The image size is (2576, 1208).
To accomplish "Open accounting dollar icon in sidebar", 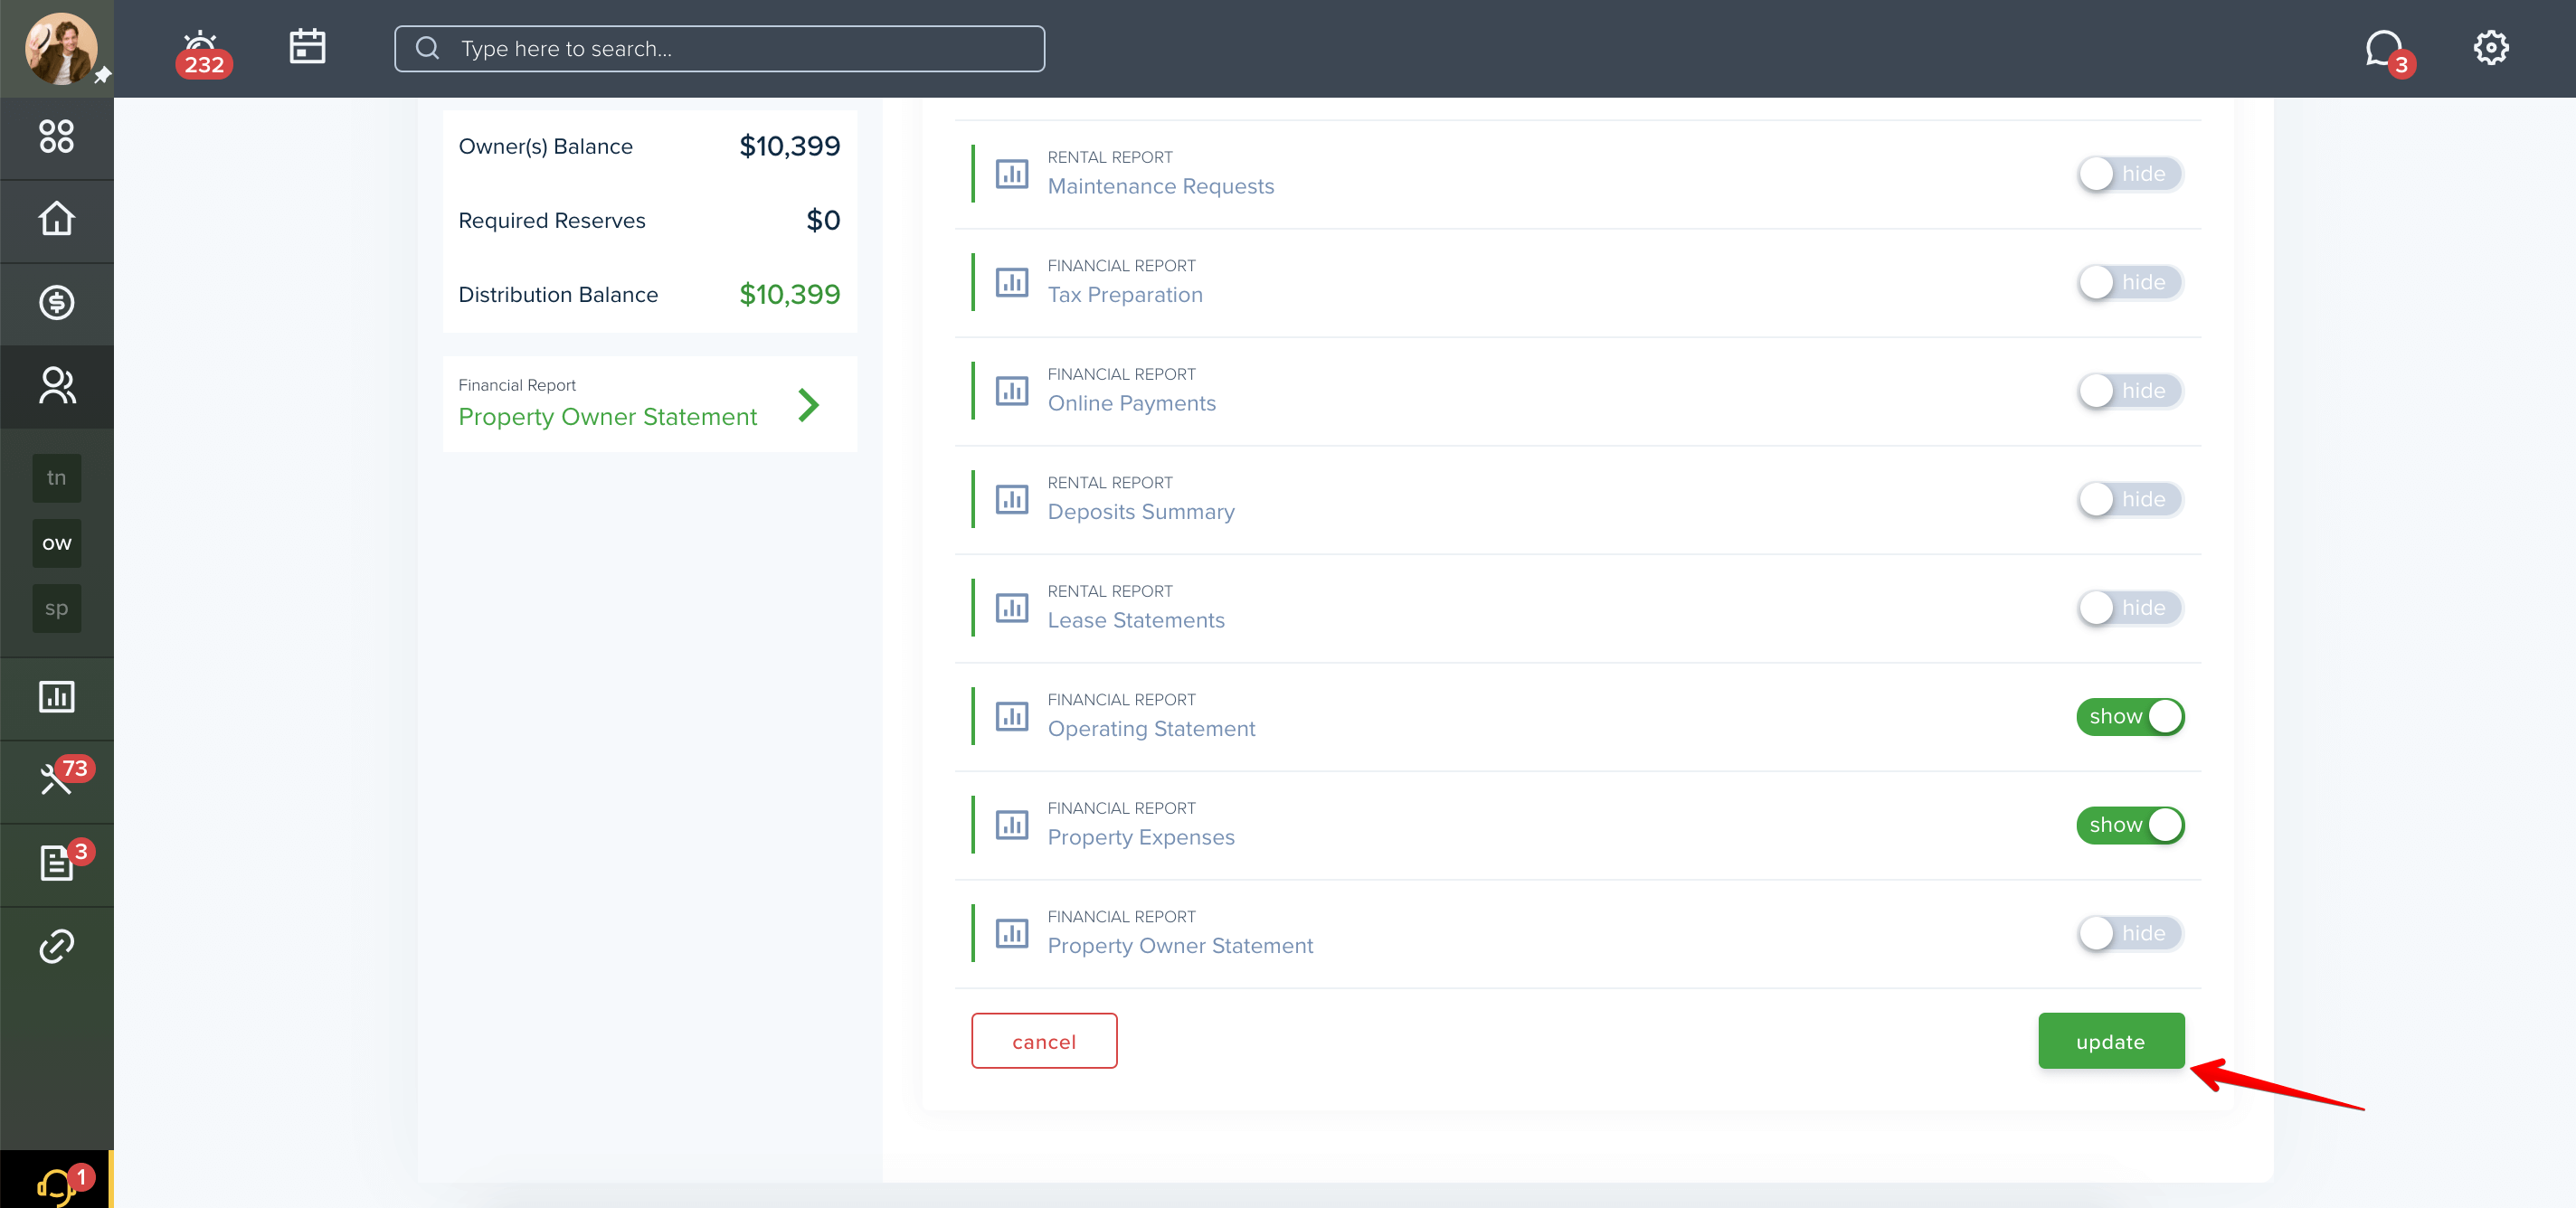I will [57, 302].
